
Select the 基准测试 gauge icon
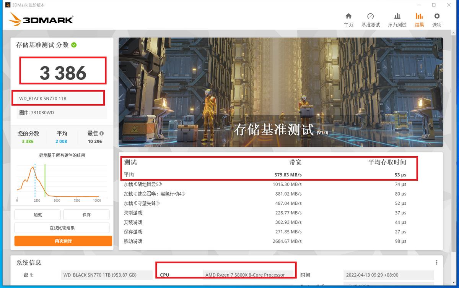[371, 17]
